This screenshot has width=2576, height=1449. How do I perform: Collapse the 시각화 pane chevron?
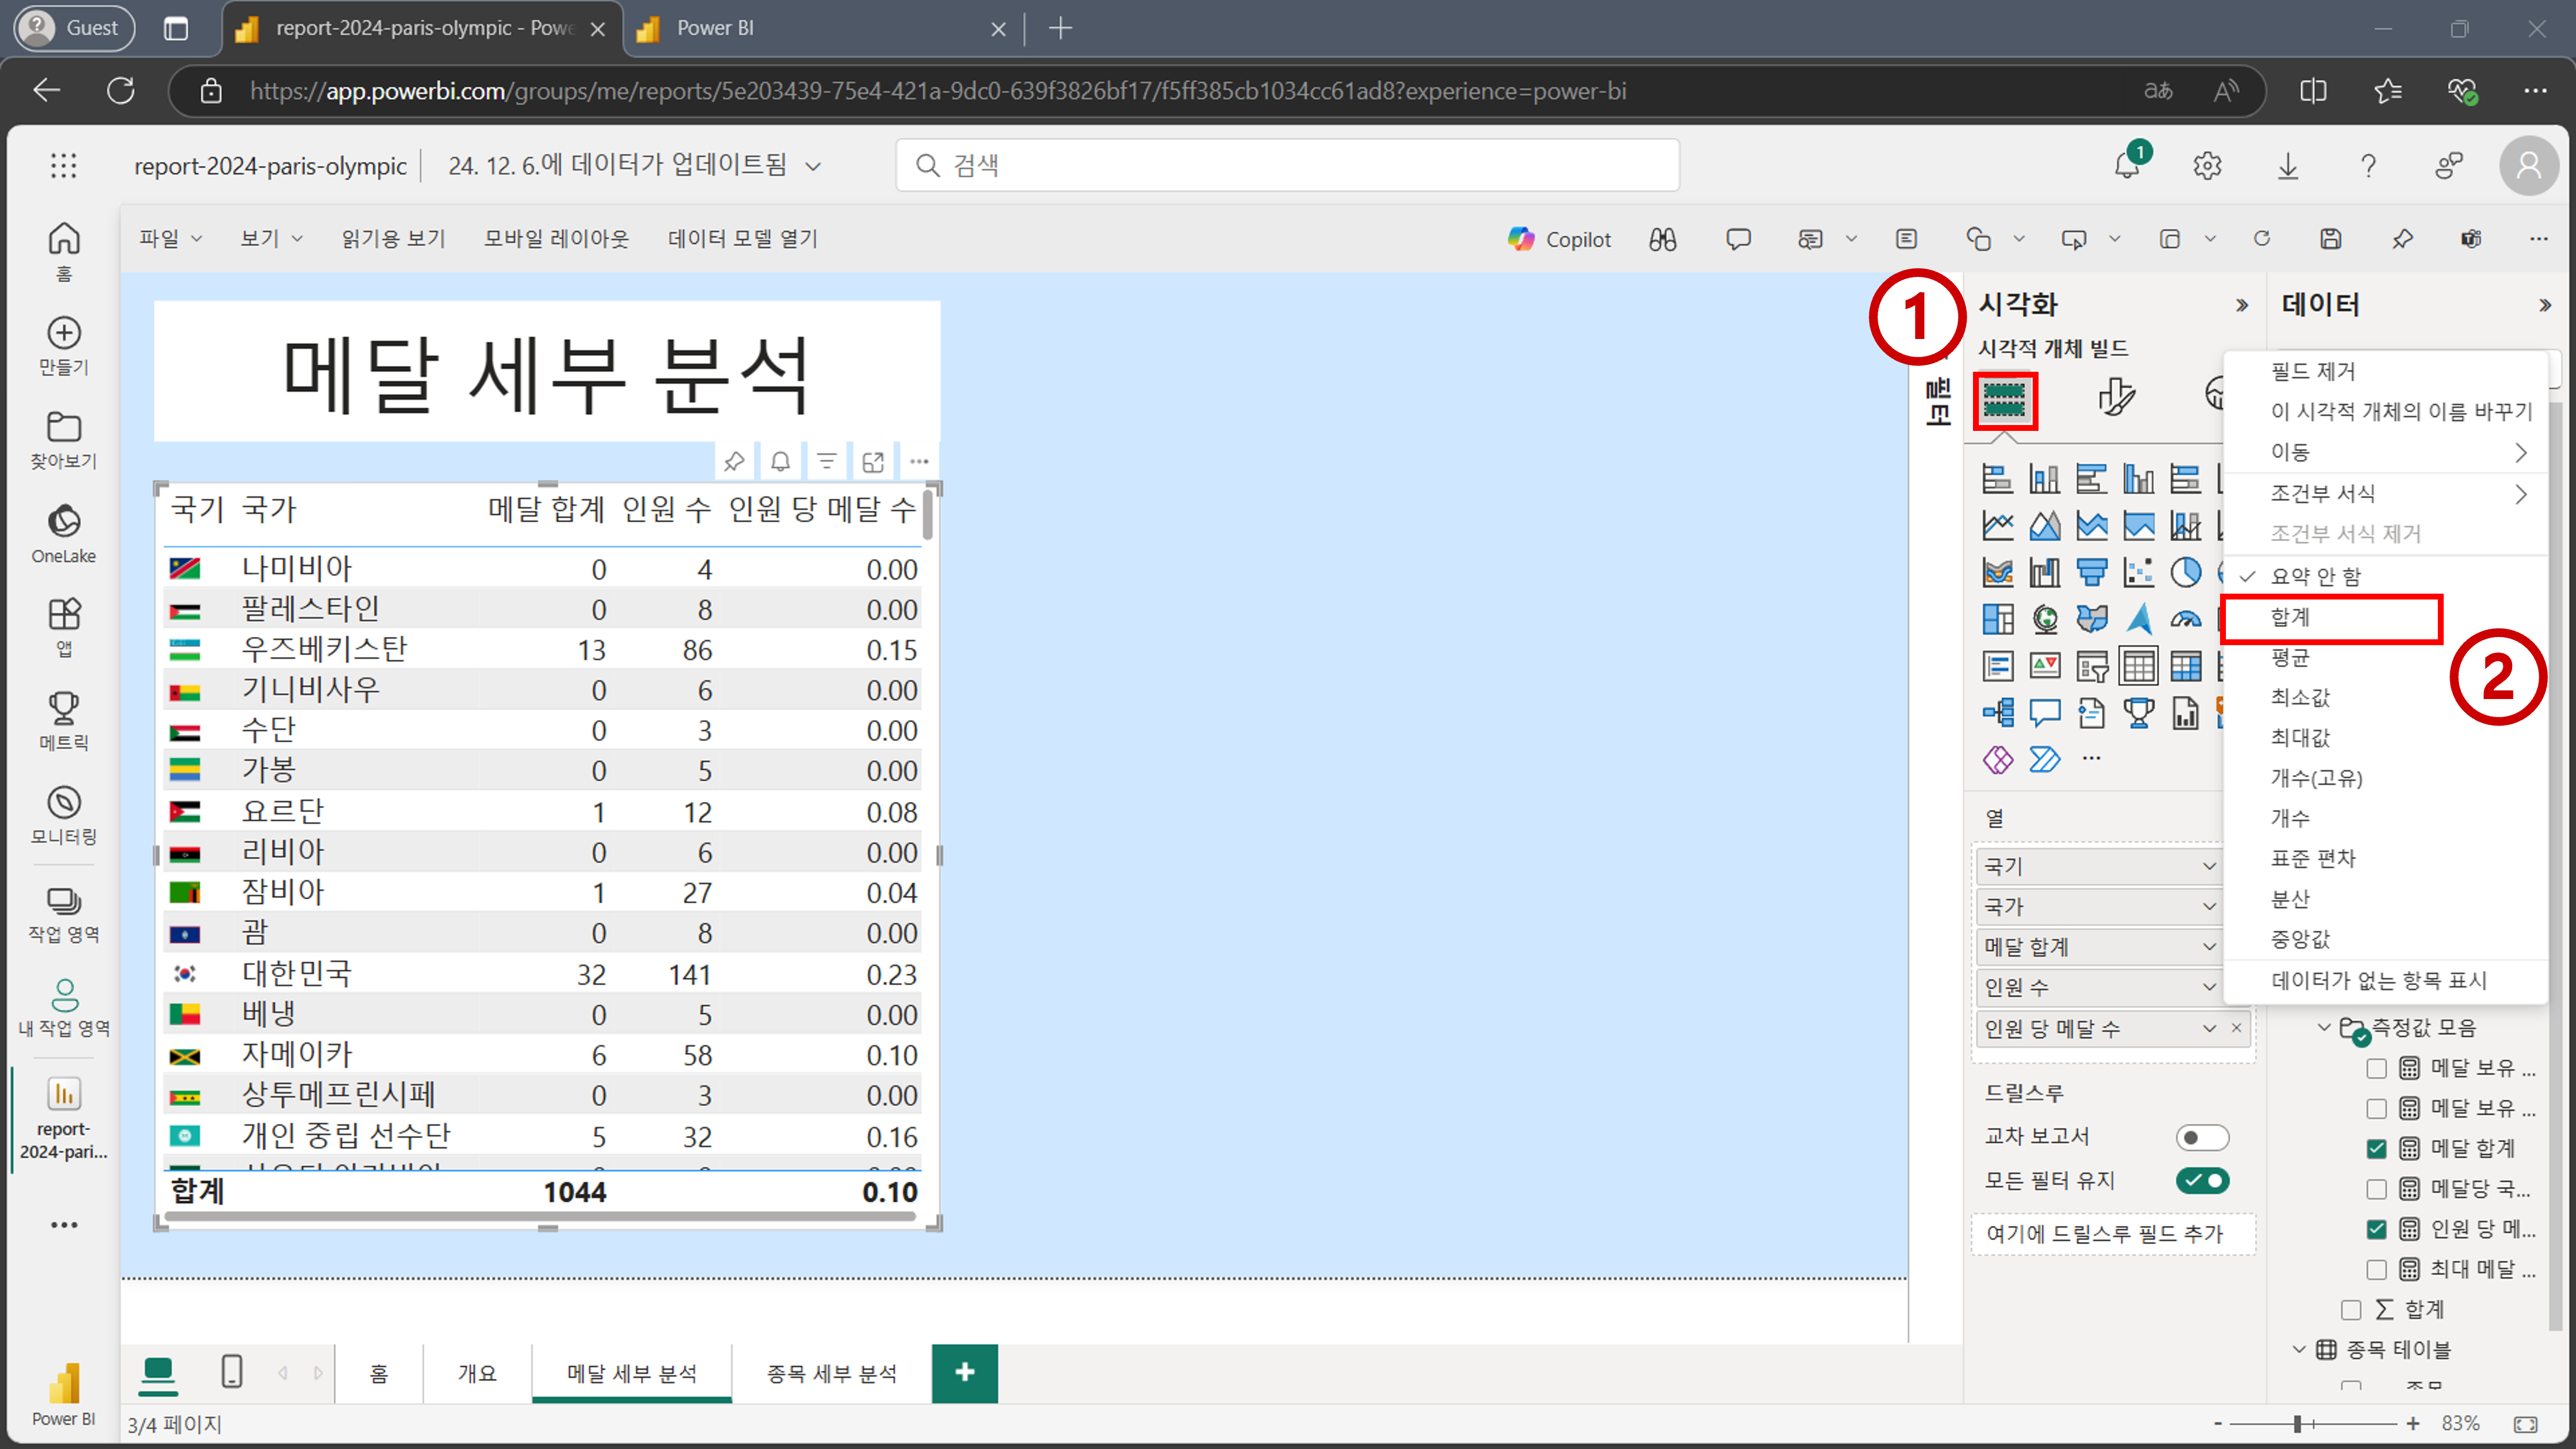(x=2241, y=306)
